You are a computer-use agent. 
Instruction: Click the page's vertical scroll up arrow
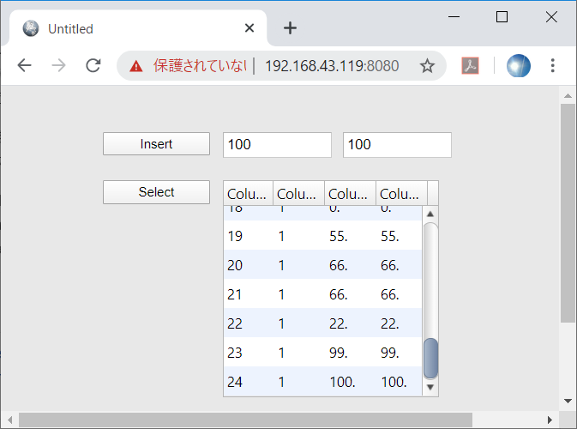click(568, 95)
